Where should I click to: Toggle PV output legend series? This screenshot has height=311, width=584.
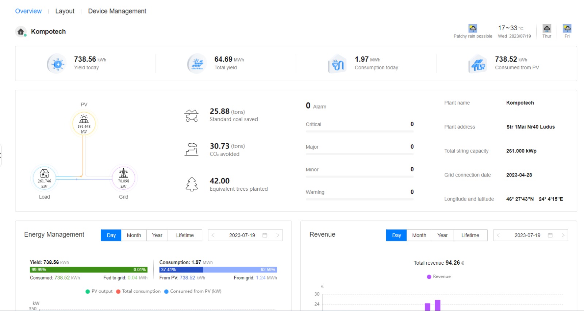[x=99, y=291]
